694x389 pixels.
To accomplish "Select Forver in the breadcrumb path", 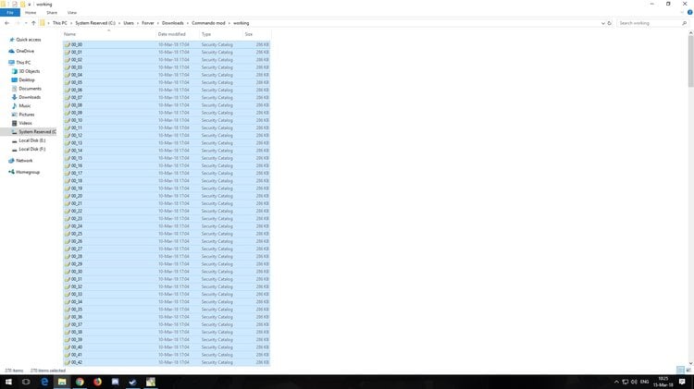I will point(148,23).
